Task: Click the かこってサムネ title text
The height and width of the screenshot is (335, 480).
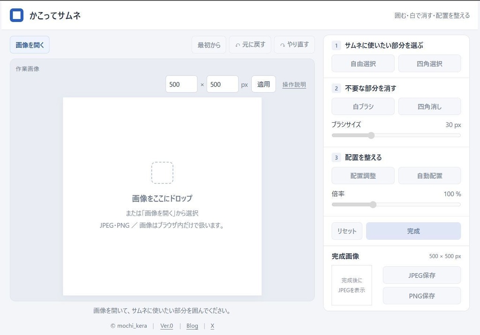Action: tap(55, 15)
